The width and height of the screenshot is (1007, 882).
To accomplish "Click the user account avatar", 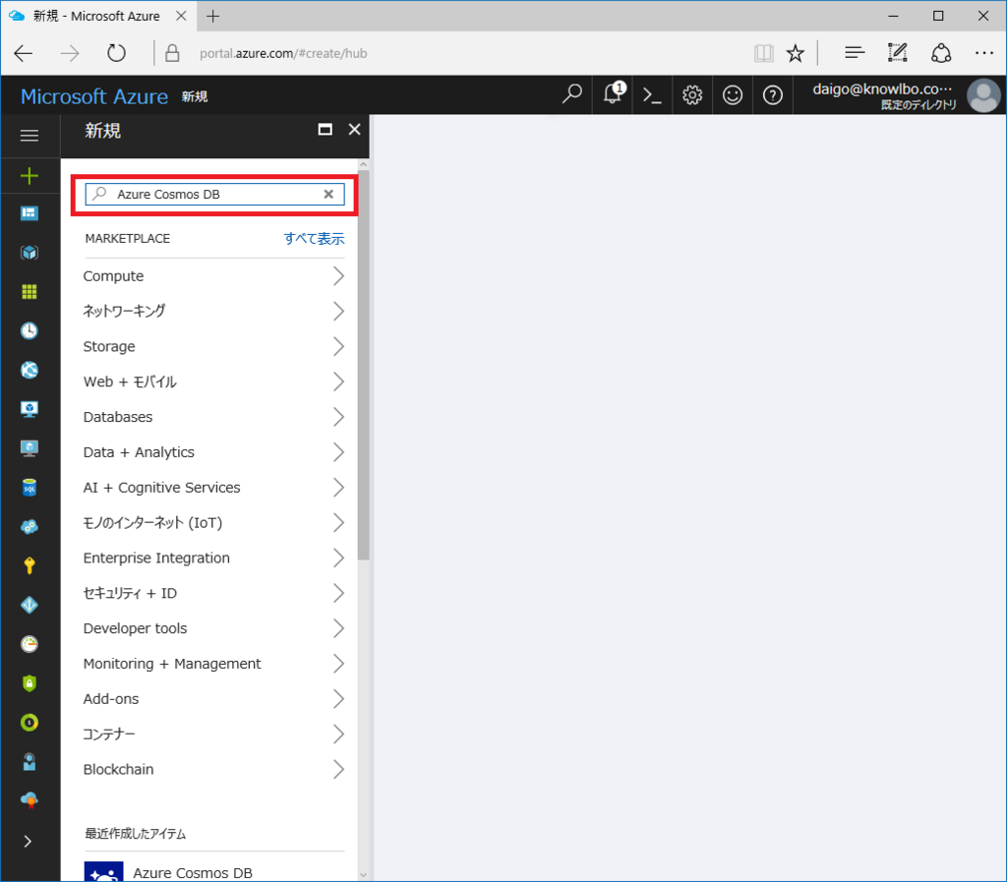I will pos(983,95).
